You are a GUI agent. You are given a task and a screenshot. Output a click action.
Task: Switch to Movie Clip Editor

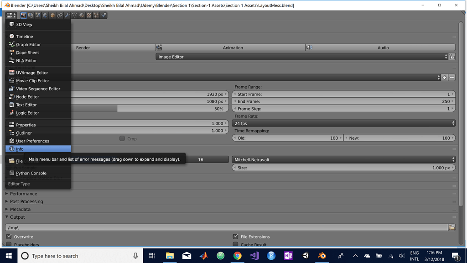click(38, 80)
